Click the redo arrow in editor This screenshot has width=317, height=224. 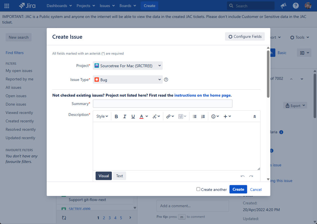pos(251,176)
